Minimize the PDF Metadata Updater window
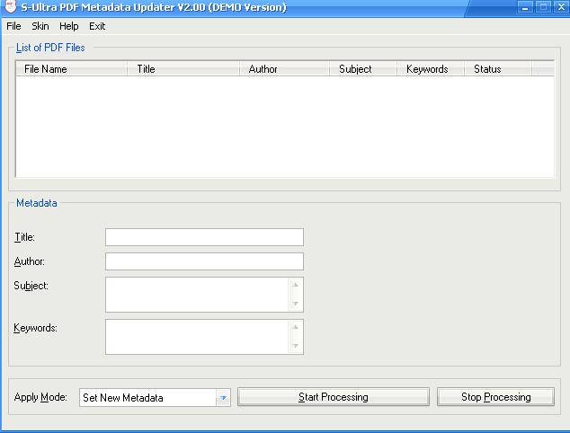This screenshot has width=570, height=433. [525, 7]
